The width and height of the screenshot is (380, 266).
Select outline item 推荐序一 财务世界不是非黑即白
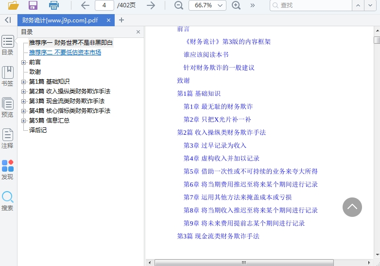click(71, 43)
